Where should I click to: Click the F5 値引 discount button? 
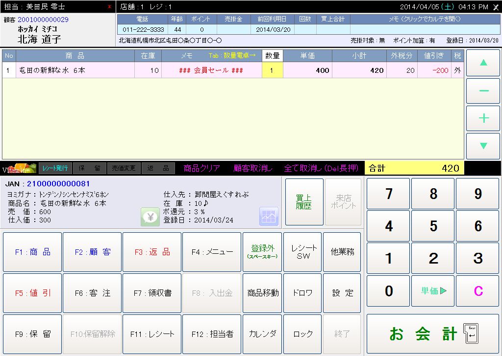(x=32, y=293)
